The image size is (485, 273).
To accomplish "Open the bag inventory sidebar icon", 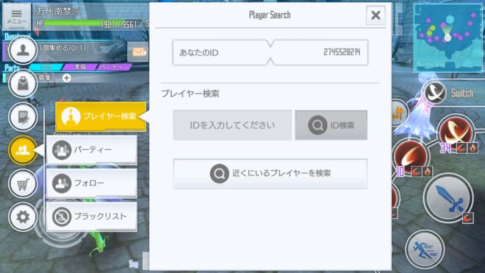I will [x=23, y=84].
